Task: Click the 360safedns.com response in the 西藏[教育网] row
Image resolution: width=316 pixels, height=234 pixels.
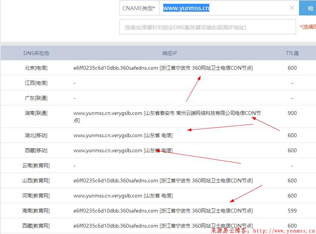Action: click(x=163, y=226)
